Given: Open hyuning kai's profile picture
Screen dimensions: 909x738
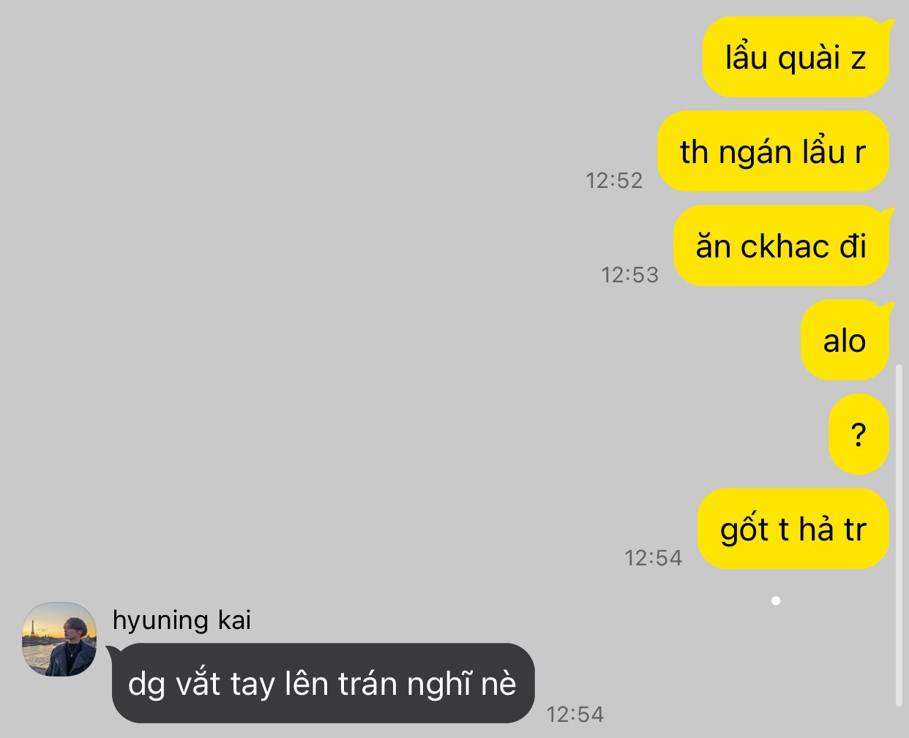Looking at the screenshot, I should 59,639.
